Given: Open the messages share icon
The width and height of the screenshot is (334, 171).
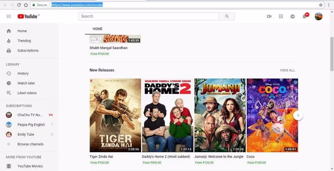Looking at the screenshot, I should tap(293, 16).
